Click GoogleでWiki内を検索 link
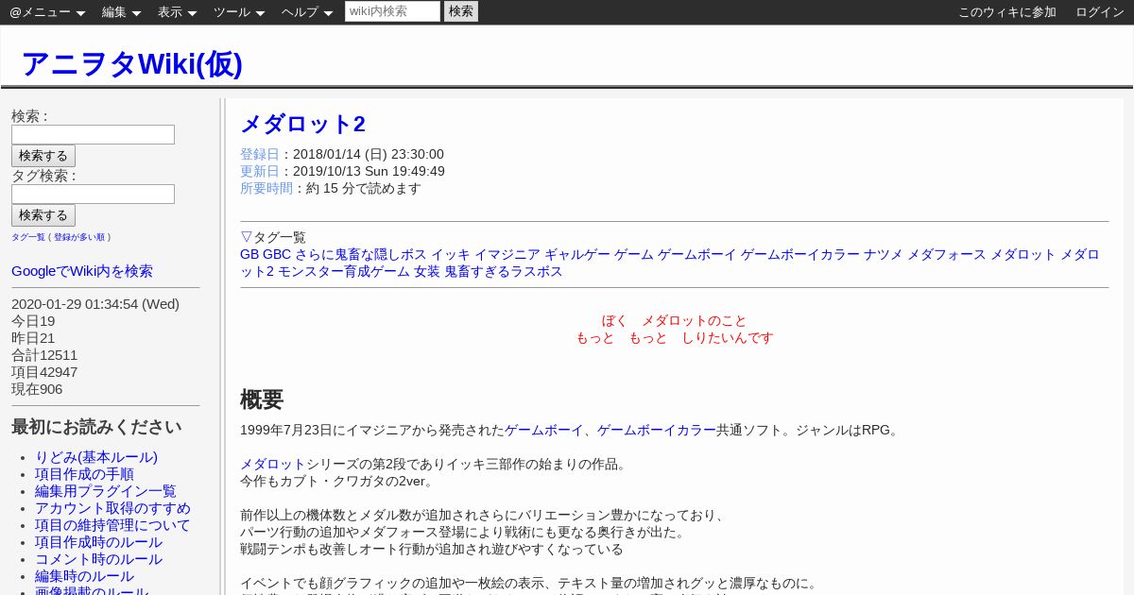Viewport: 1134px width, 595px height. pyautogui.click(x=82, y=271)
